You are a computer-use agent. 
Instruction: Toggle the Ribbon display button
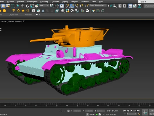coord(130,6)
